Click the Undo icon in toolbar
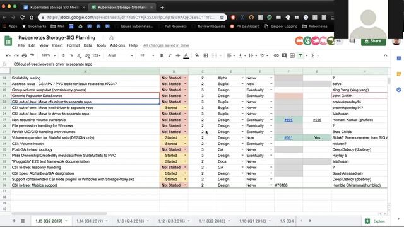Image resolution: width=404 pixels, height=227 pixels. click(x=8, y=55)
